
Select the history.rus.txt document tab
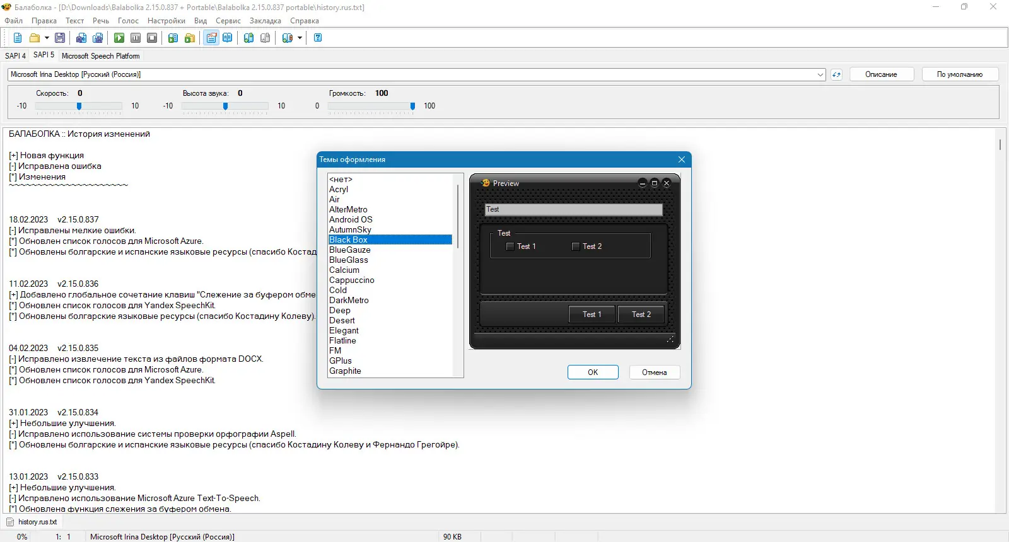(32, 522)
